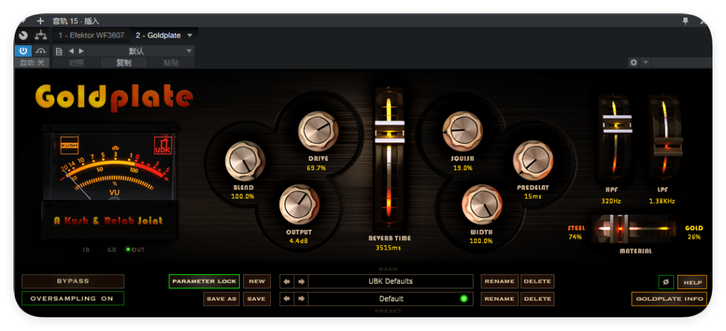Screen dimensions: 726x331
Task: Select the 2 - Goldplate tab
Action: [158, 35]
